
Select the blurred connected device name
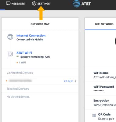(20, 81)
